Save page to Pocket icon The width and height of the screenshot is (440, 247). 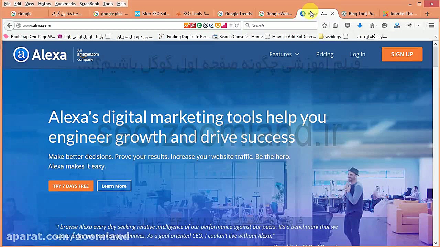click(x=348, y=25)
